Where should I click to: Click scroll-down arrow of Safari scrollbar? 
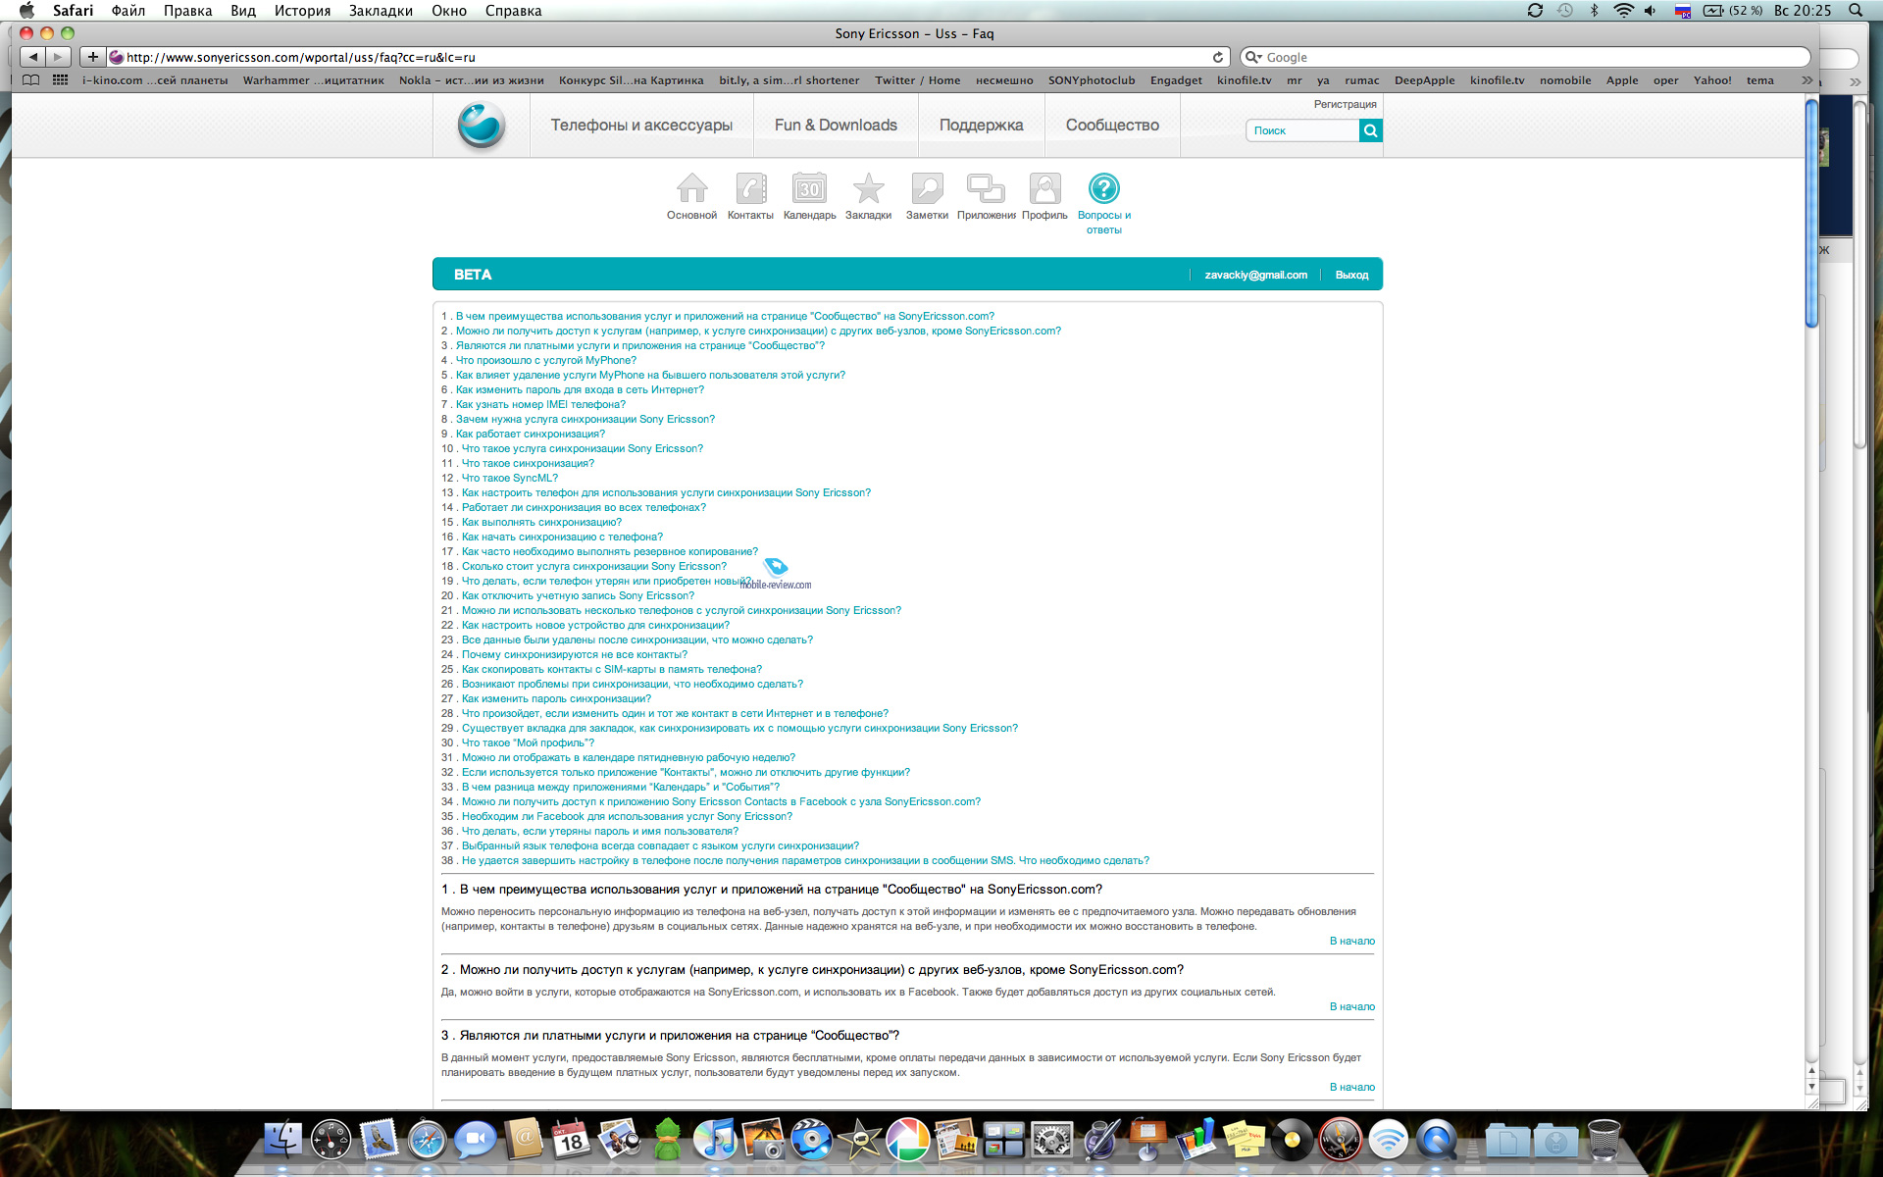(x=1811, y=1087)
